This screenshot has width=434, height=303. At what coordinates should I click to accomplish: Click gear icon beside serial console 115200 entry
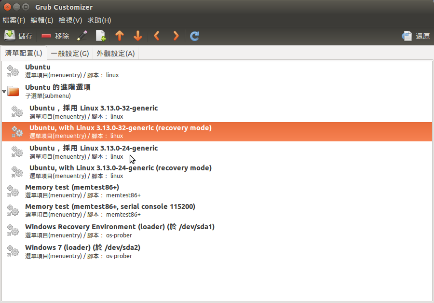point(13,211)
